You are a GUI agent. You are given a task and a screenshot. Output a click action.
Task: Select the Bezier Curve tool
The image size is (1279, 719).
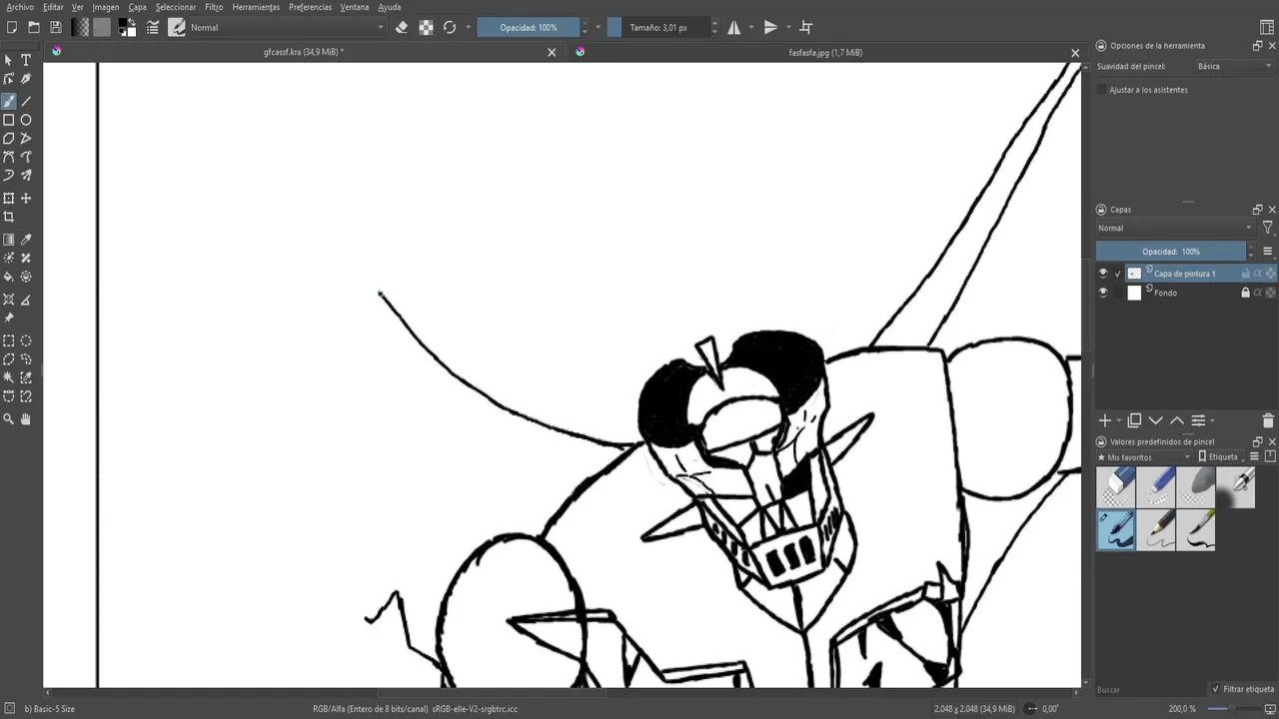click(x=9, y=157)
